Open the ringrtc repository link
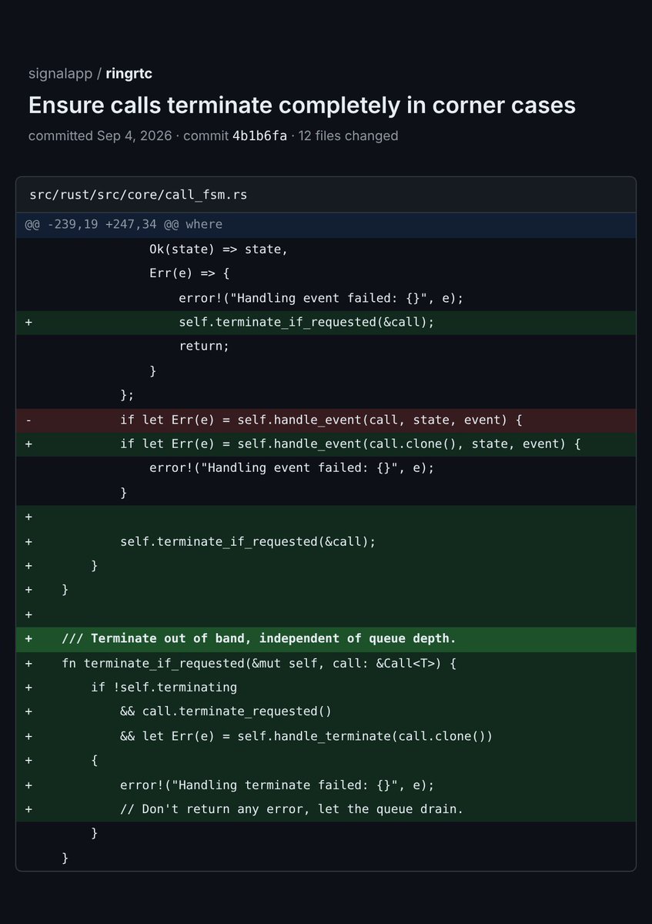 (130, 75)
